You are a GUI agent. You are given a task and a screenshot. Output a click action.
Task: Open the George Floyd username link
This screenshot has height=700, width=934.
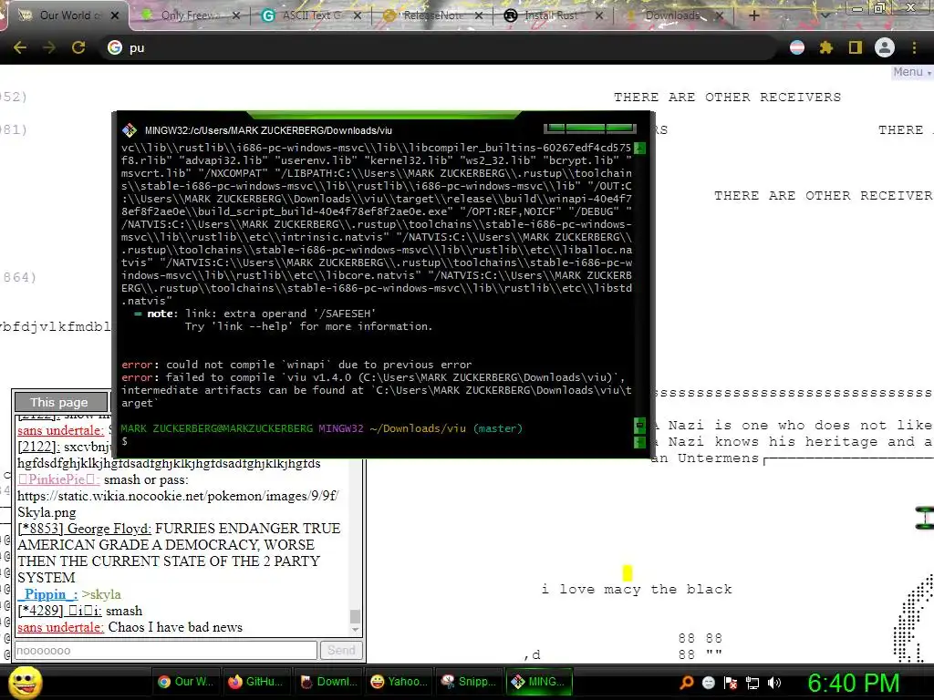click(84, 529)
